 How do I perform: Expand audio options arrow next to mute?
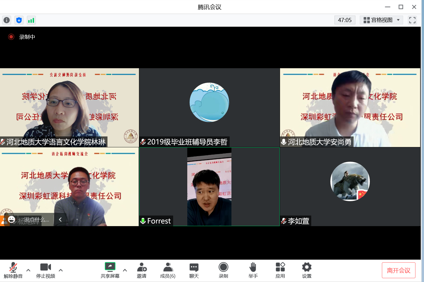[28, 270]
